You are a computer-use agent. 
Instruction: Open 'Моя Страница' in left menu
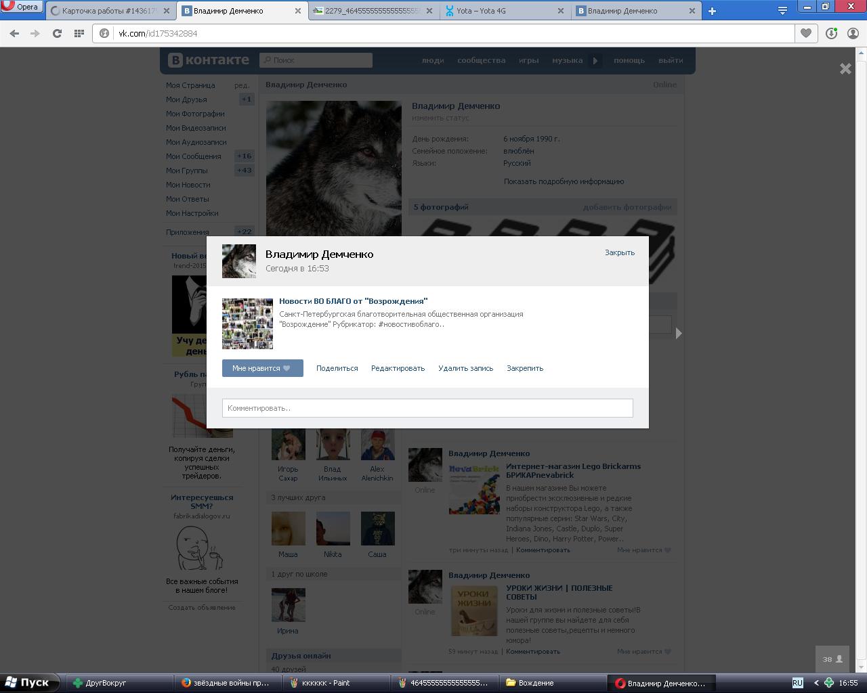[x=190, y=85]
